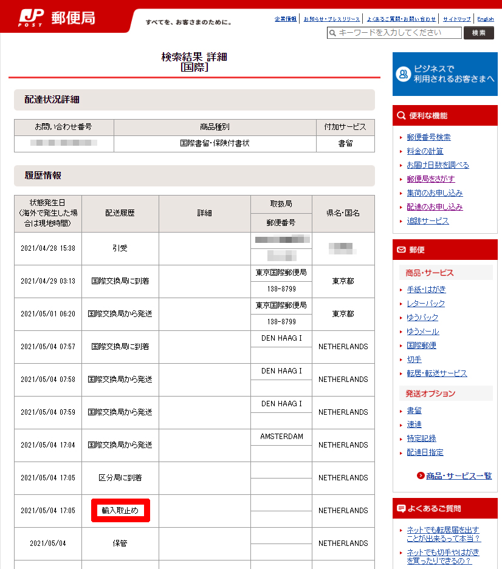Click the 配達状況詳細 section heading

[194, 100]
